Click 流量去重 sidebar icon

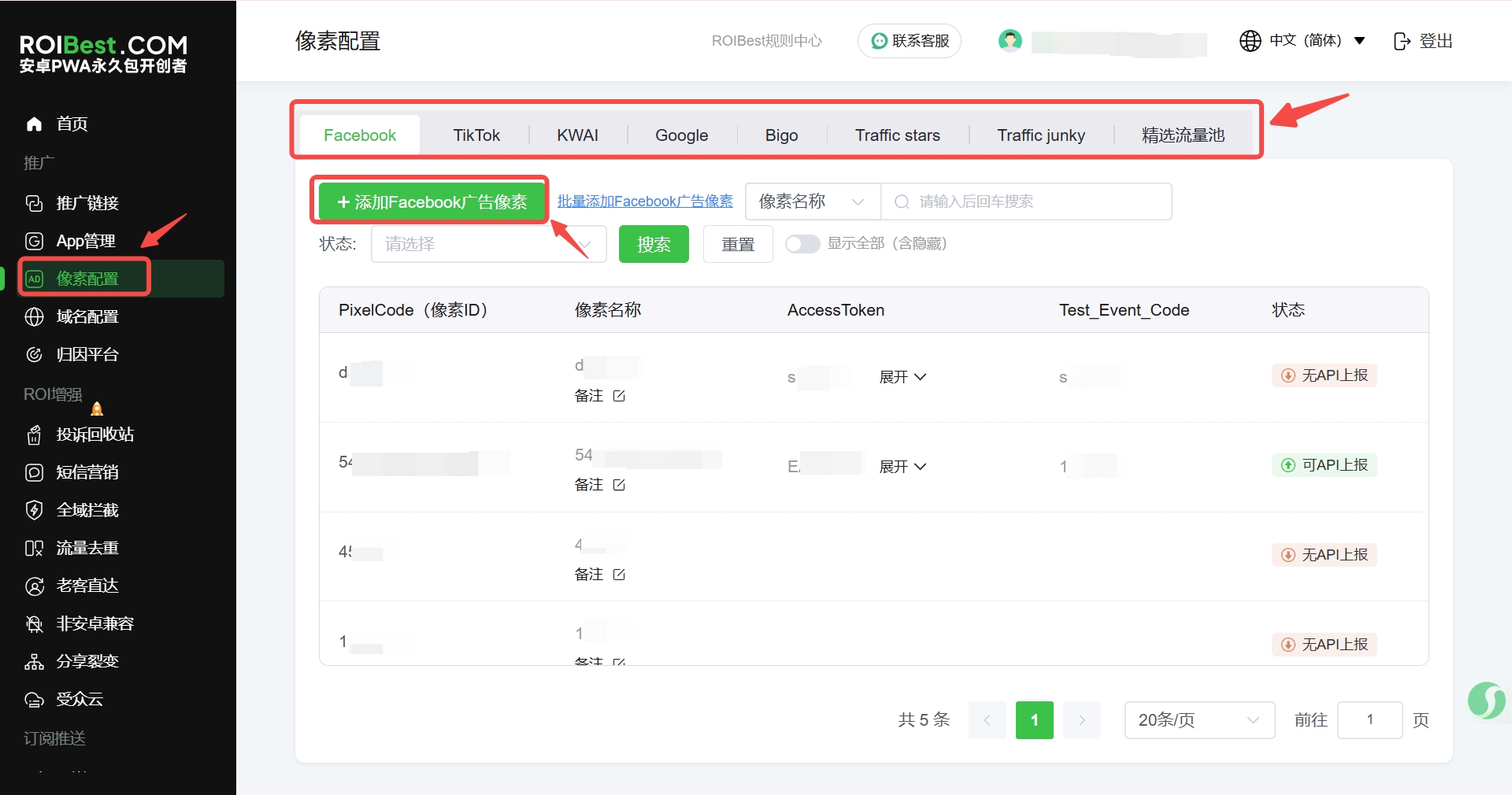34,548
